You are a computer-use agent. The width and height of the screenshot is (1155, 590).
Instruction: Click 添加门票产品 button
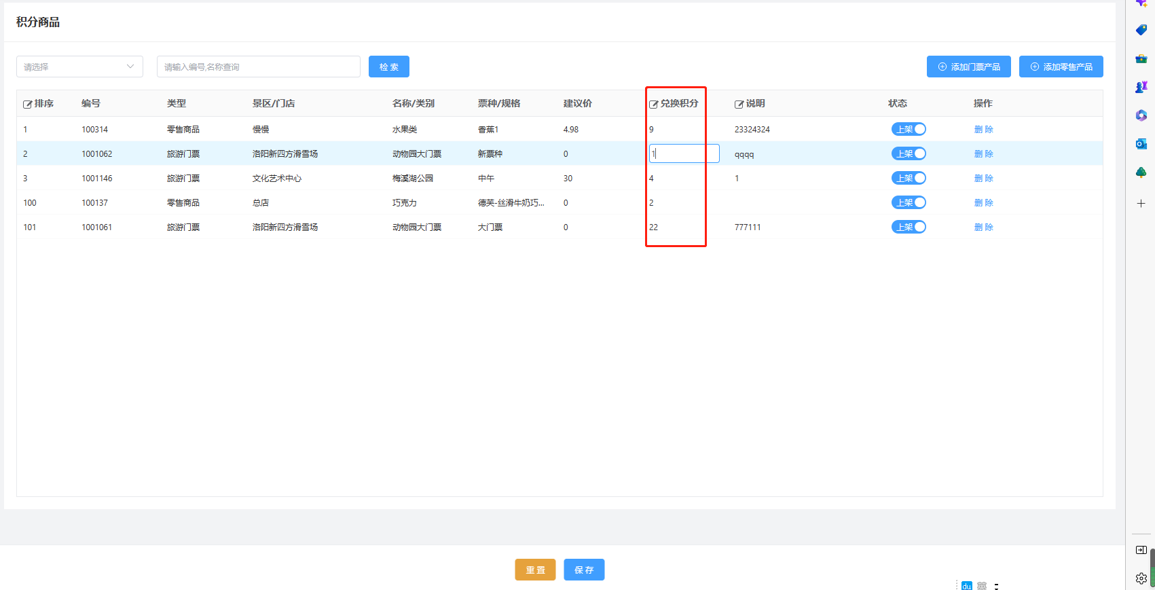(x=968, y=67)
